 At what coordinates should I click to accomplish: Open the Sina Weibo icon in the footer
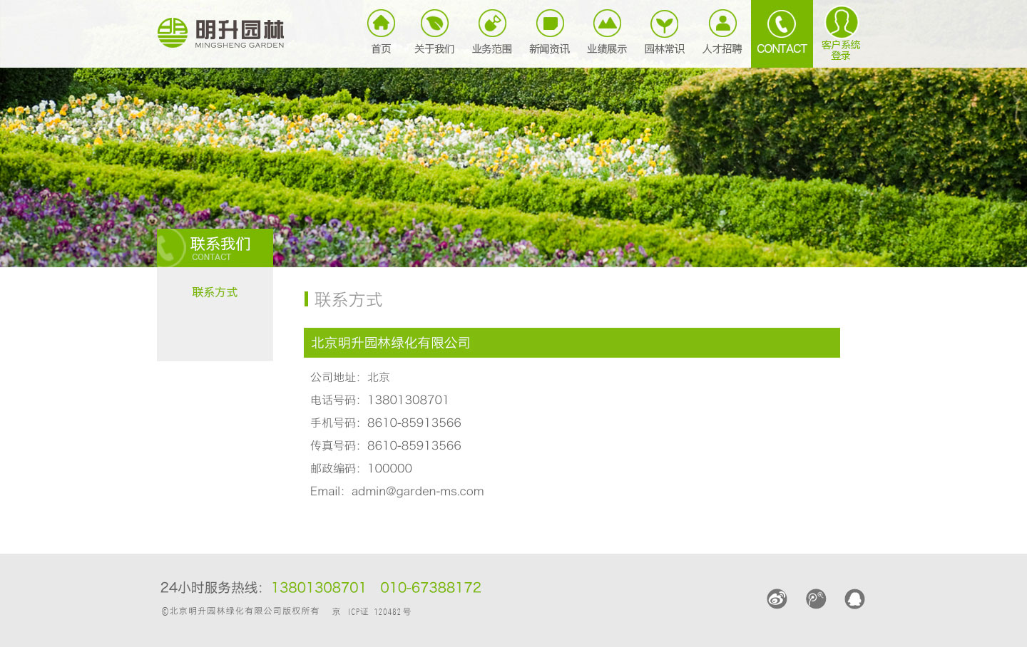tap(777, 599)
